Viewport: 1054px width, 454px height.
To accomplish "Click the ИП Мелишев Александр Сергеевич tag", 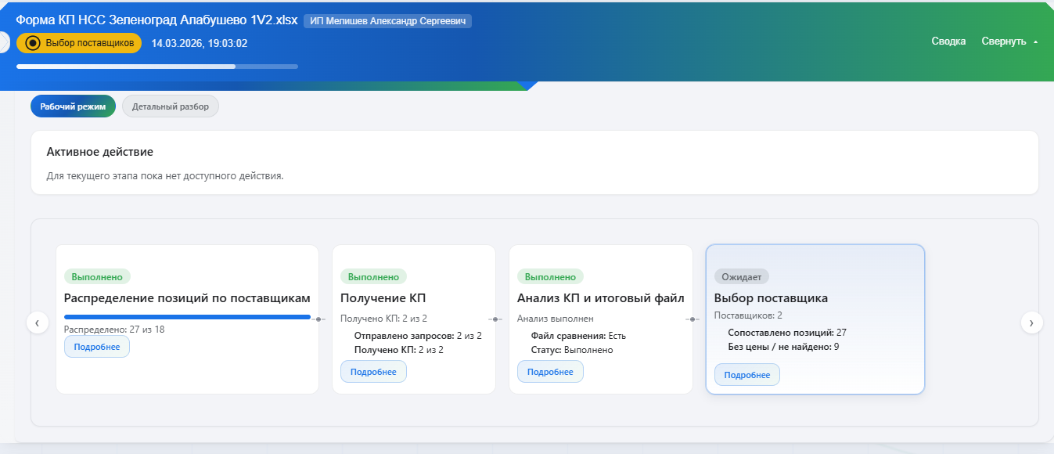I will [x=387, y=21].
